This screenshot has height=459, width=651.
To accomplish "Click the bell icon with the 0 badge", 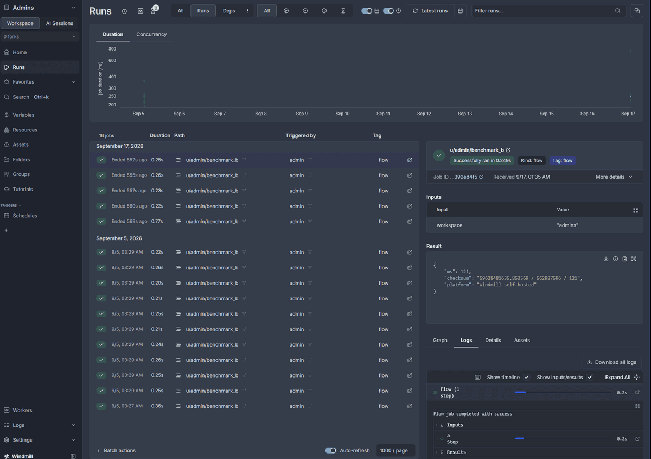I will [154, 11].
